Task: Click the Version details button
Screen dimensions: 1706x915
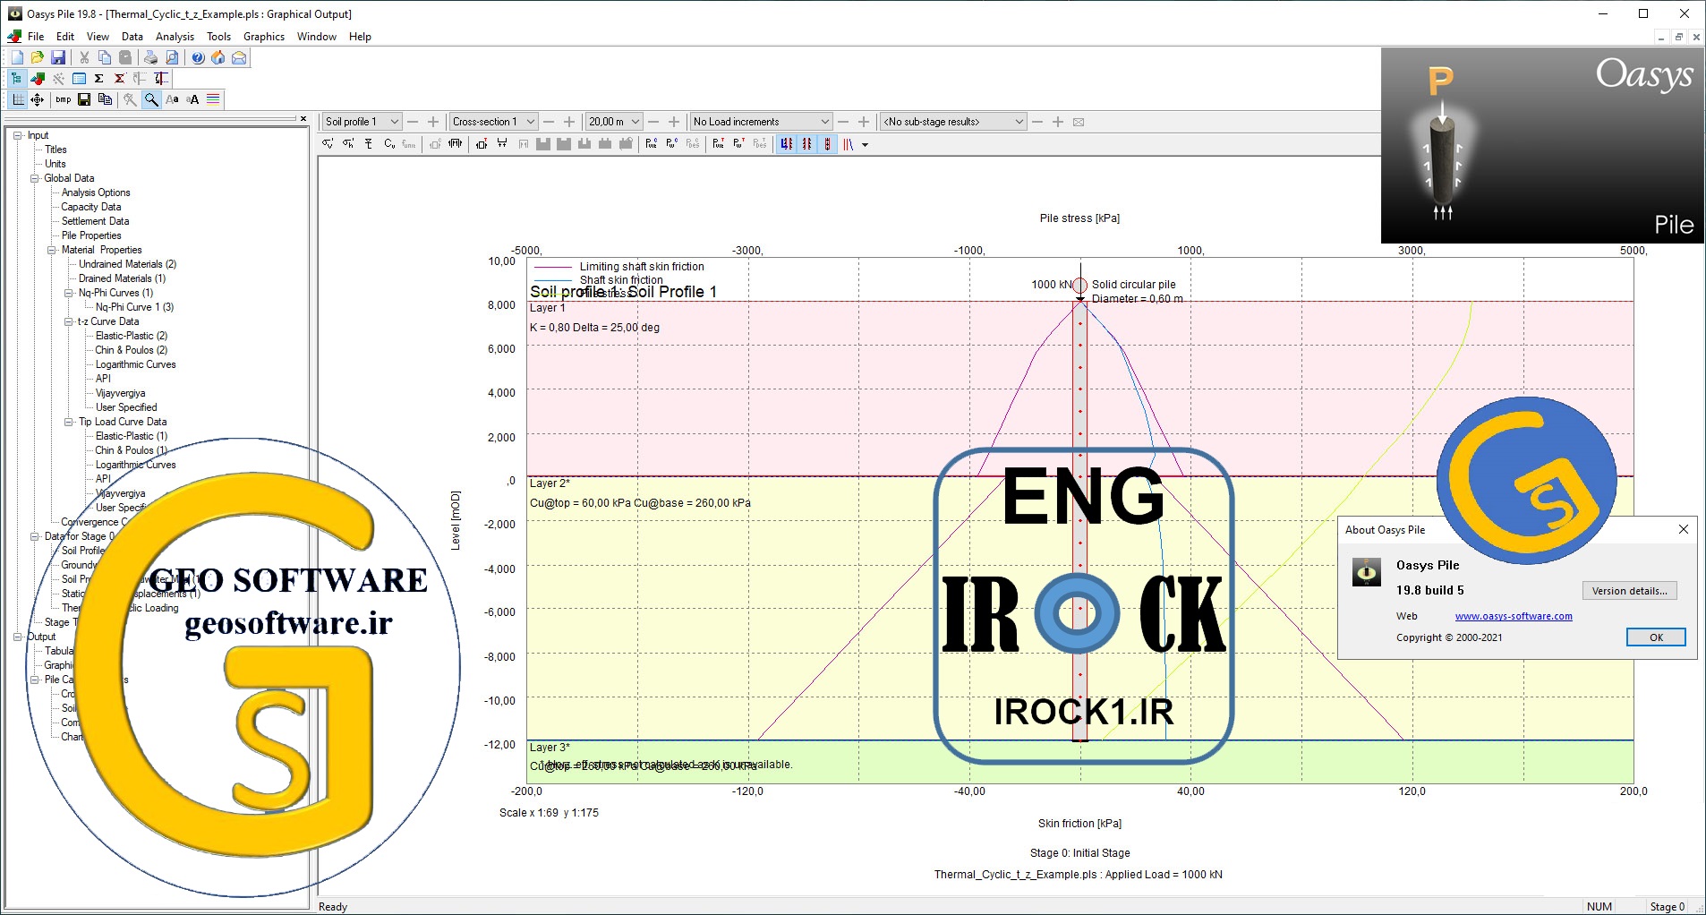Action: pyautogui.click(x=1629, y=591)
